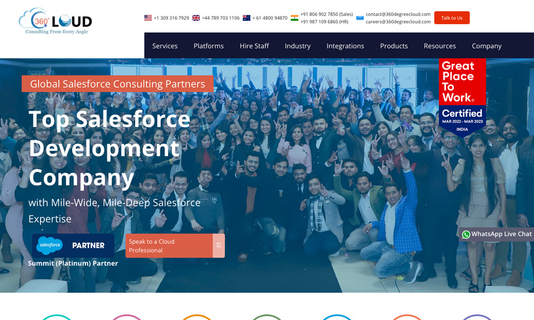Click Speak to a Cloud Professional button
The height and width of the screenshot is (320, 534).
[x=175, y=246]
